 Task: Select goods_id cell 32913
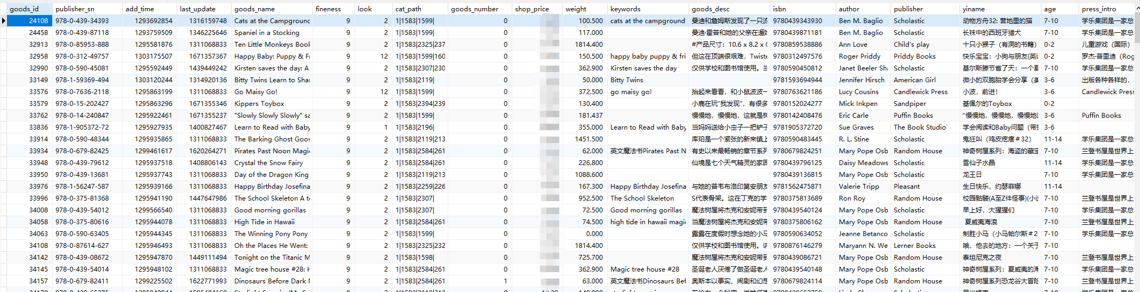click(x=30, y=44)
